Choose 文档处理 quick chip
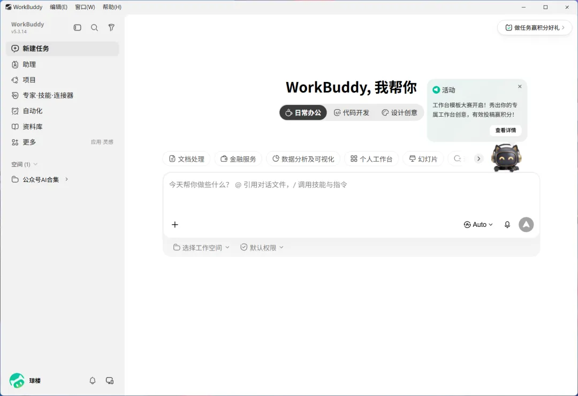Image resolution: width=578 pixels, height=396 pixels. [187, 159]
